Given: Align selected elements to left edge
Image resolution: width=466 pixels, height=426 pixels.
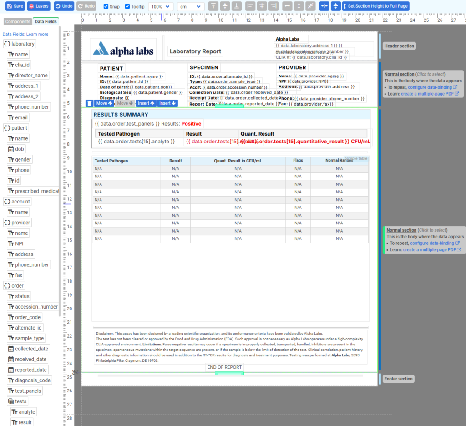Looking at the screenshot, I should [250, 6].
